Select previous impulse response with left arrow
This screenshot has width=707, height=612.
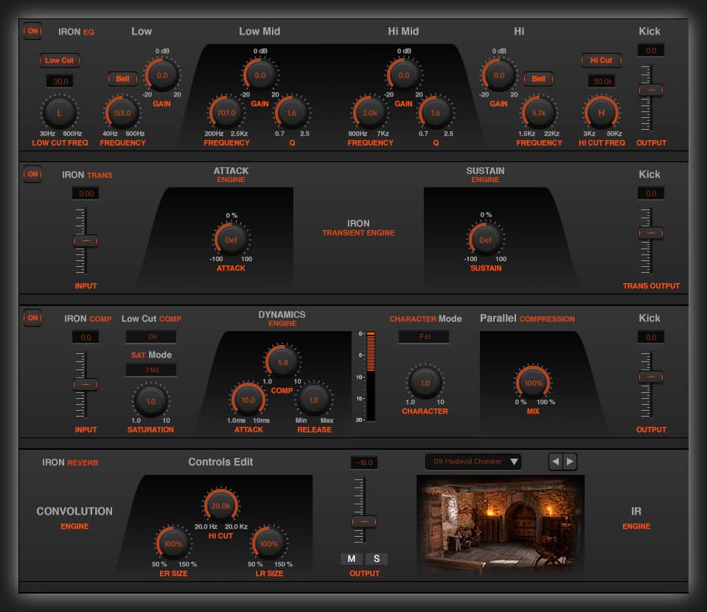[556, 462]
